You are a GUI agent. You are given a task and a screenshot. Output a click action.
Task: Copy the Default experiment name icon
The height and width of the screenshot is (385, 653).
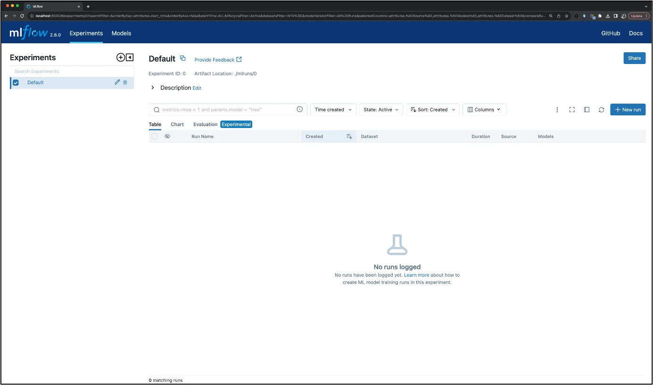pyautogui.click(x=183, y=58)
